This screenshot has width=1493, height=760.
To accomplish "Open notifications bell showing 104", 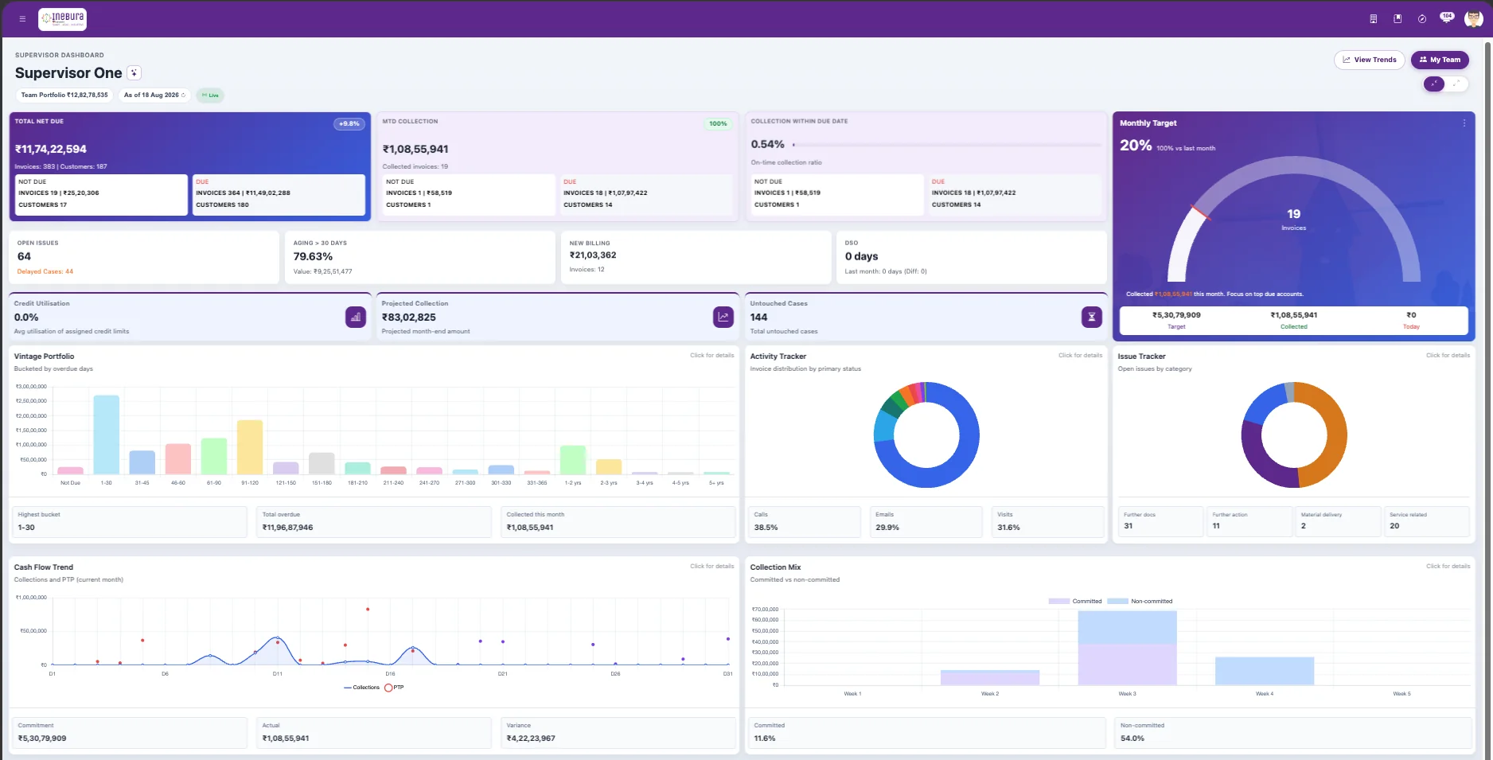I will pos(1446,18).
